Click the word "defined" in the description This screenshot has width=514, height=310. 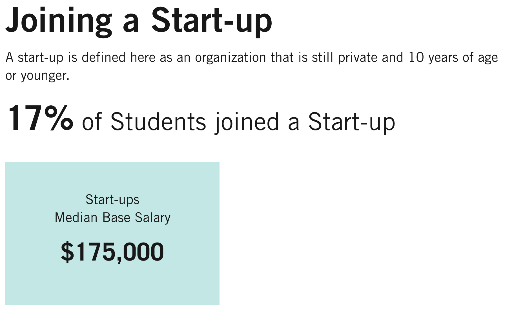coord(103,58)
